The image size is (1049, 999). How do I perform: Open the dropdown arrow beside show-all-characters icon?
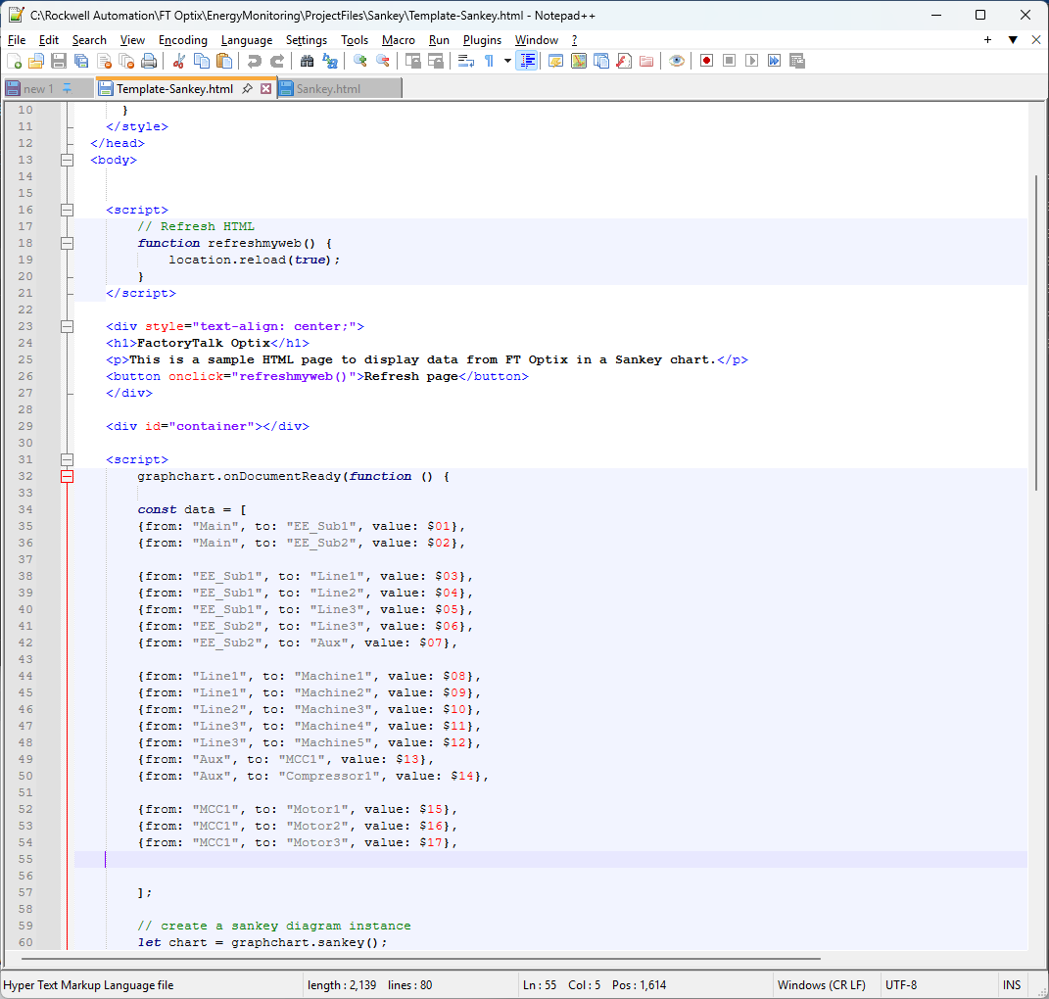click(x=507, y=61)
